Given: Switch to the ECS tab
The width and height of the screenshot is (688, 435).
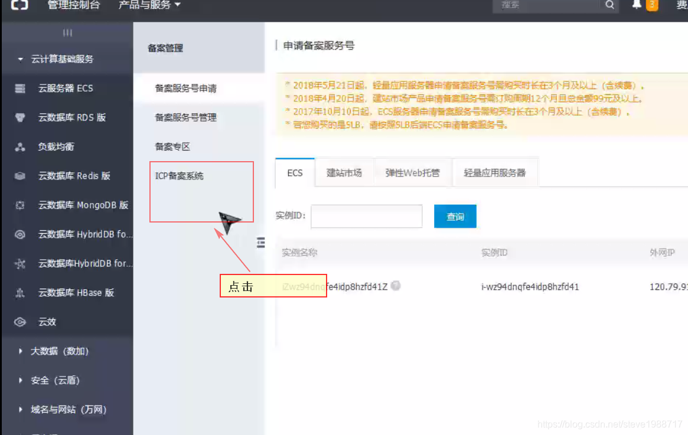Looking at the screenshot, I should 295,173.
